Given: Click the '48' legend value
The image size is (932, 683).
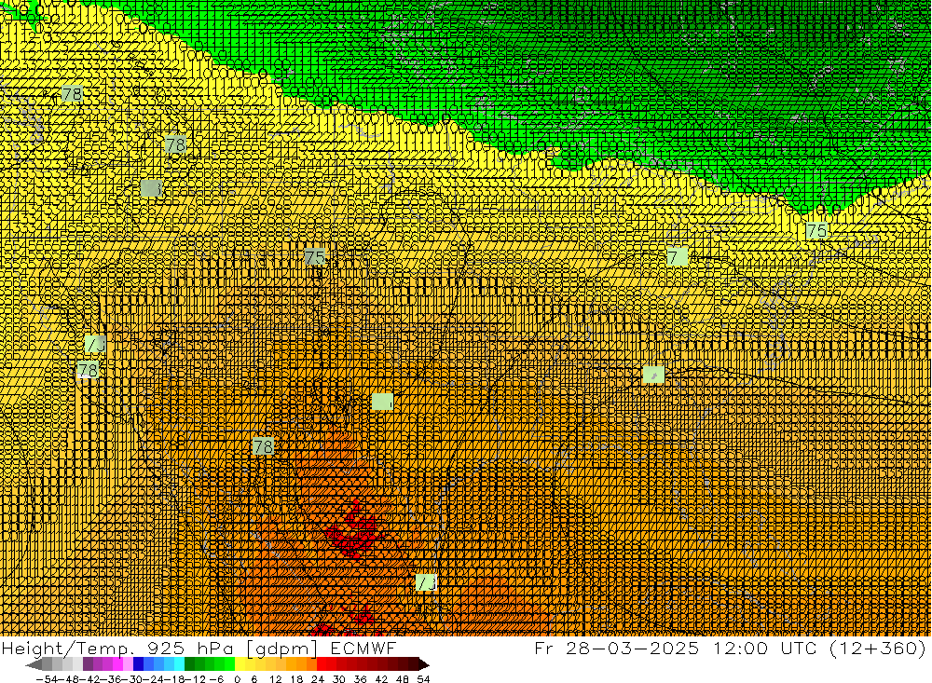Looking at the screenshot, I should click(403, 679).
